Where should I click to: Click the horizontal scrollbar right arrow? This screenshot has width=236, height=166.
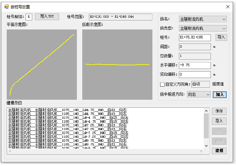point(201,151)
